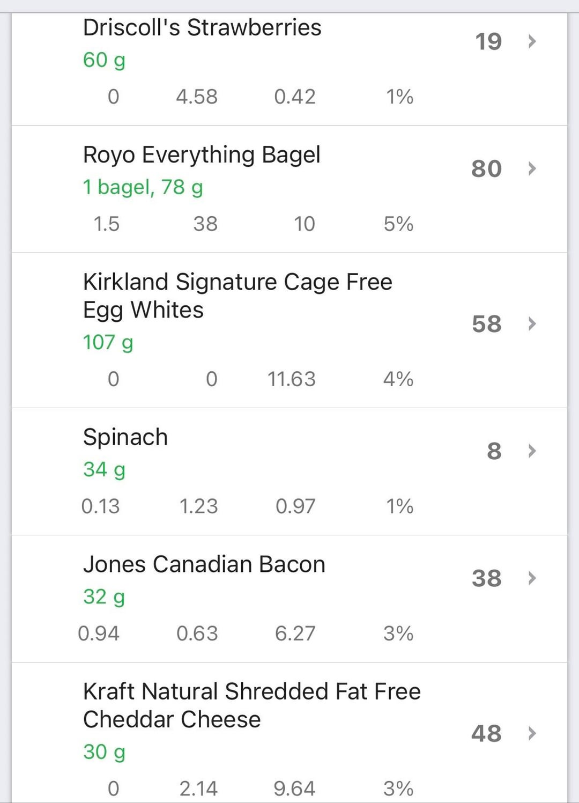Tap Kraft Natural Shredded Fat Free Cheddar
This screenshot has height=803, width=579.
(251, 705)
